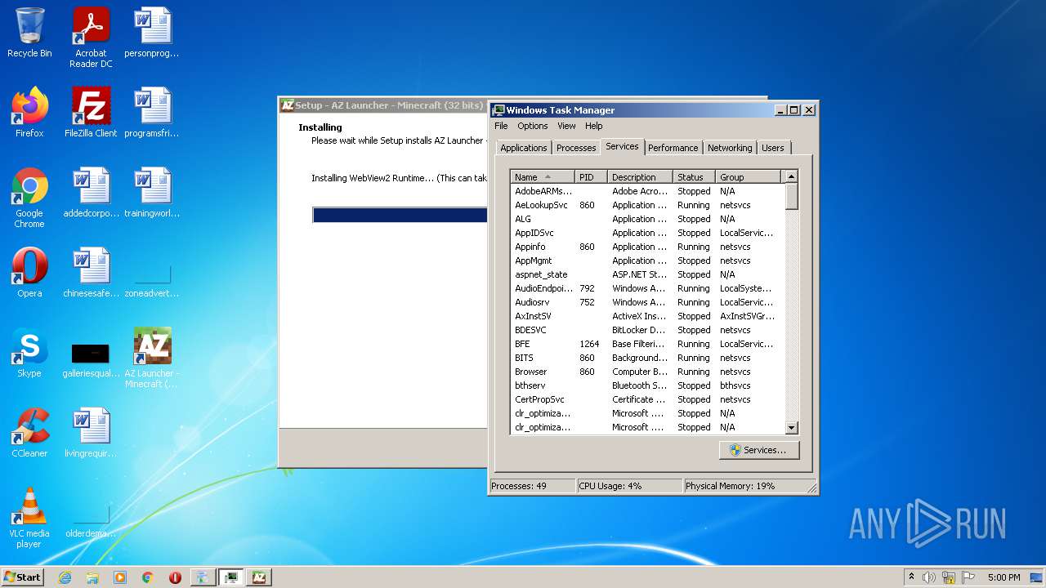
Task: Click Task Manager taskbar button
Action: click(230, 577)
